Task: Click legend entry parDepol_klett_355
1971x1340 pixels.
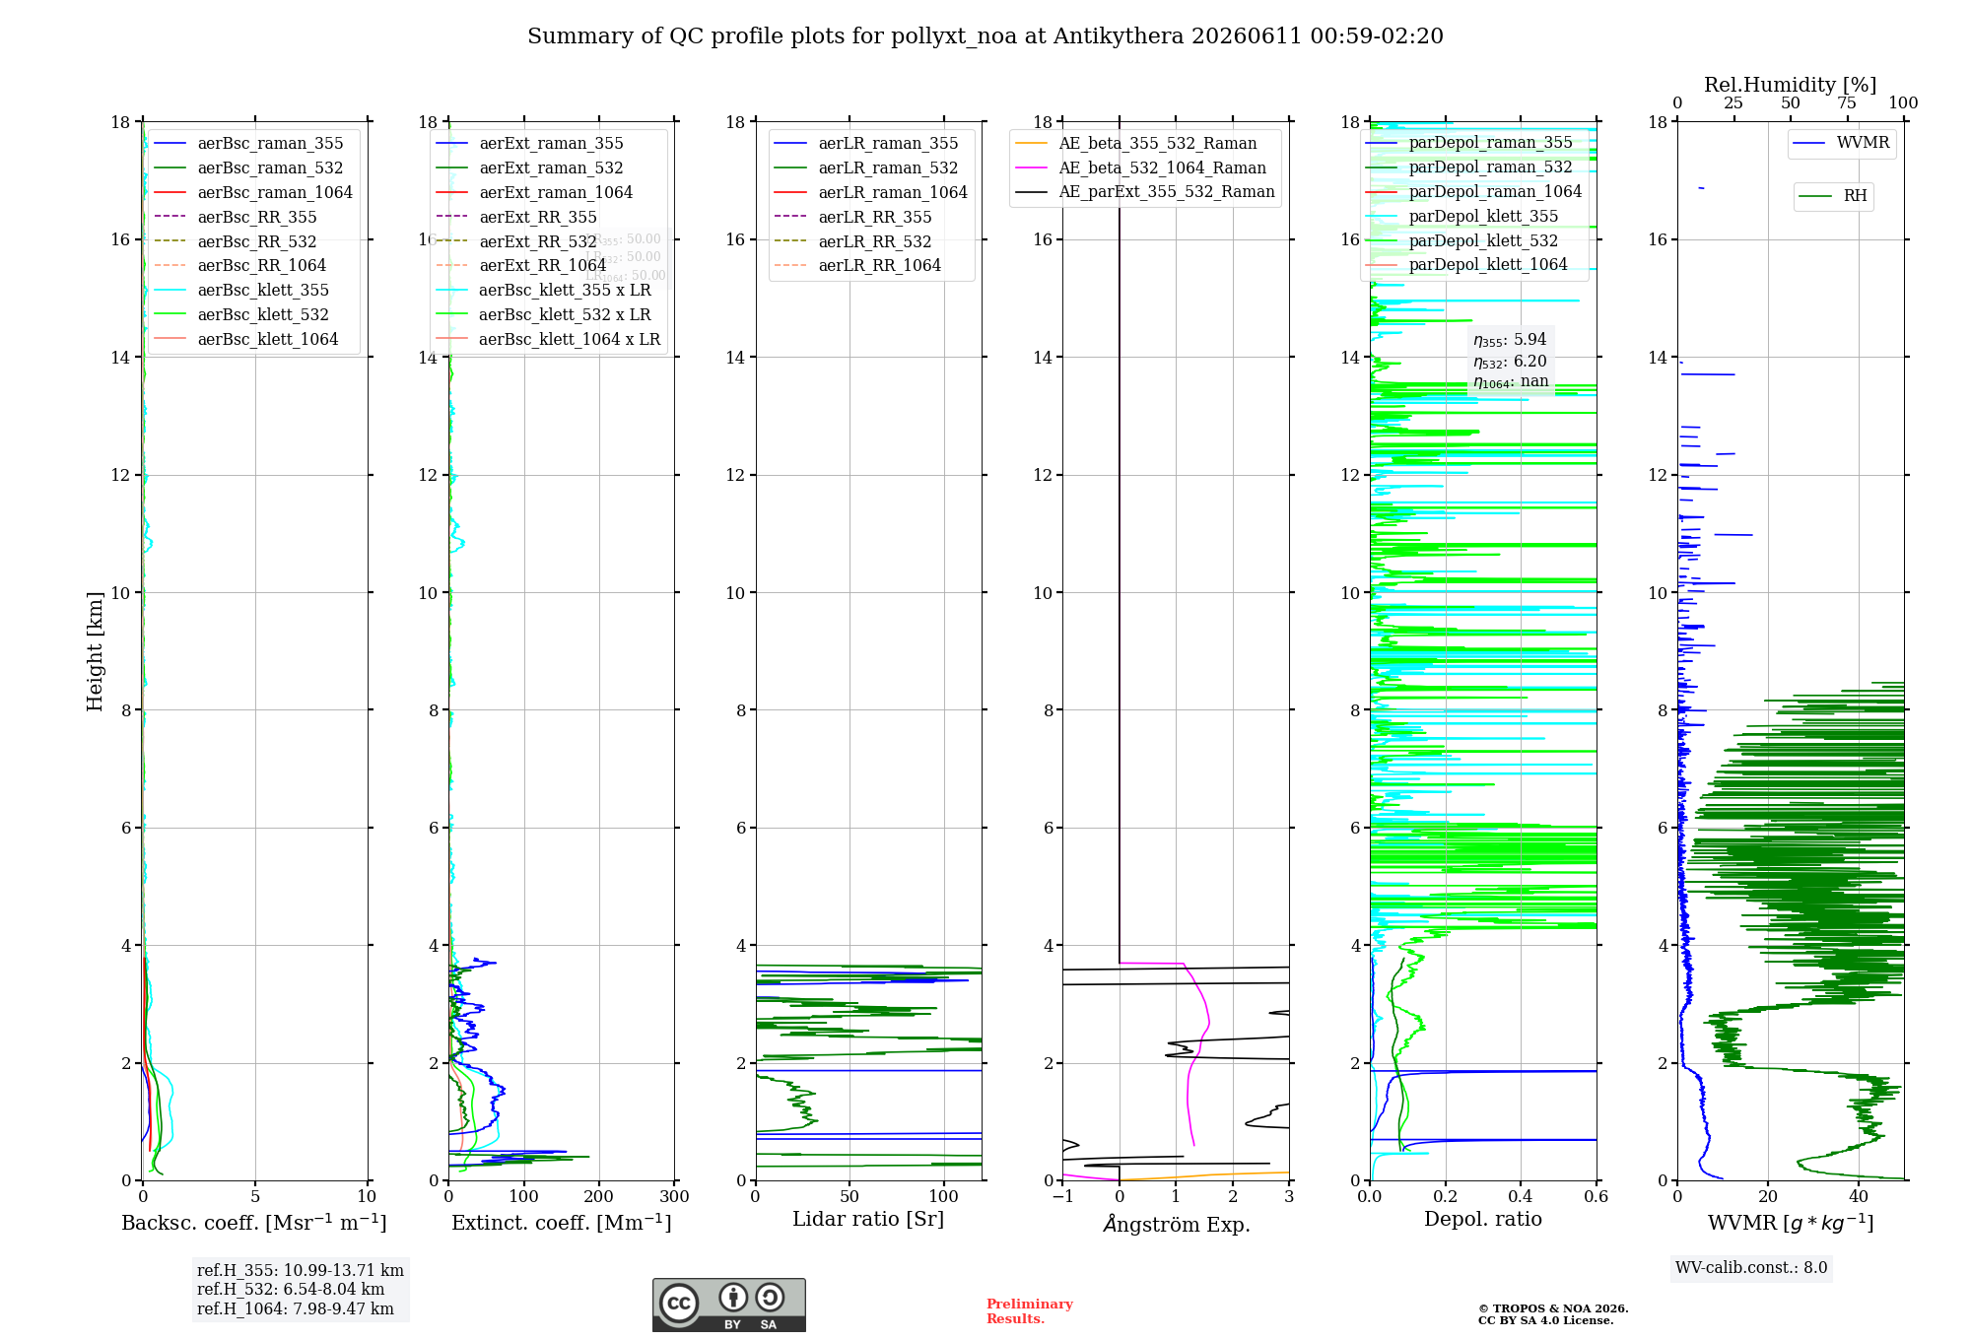Action: coord(1462,217)
